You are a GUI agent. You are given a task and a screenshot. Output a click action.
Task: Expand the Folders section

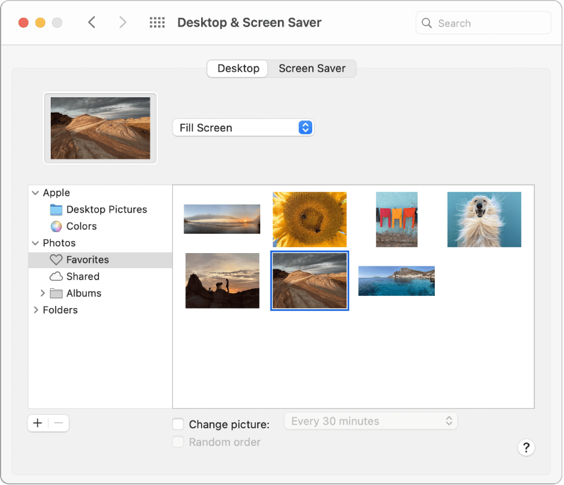[36, 310]
